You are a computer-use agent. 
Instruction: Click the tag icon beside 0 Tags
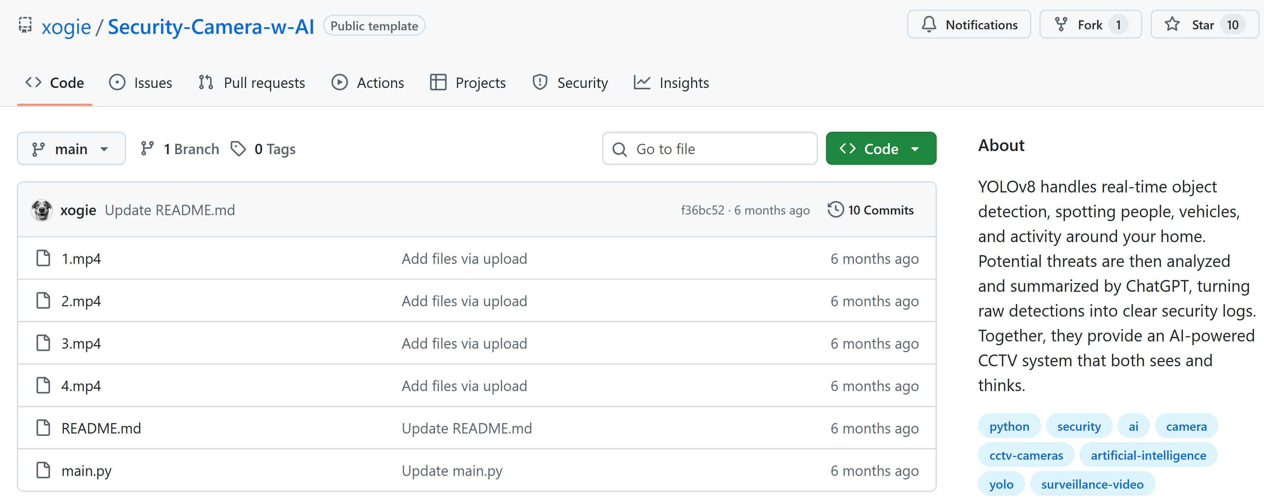coord(238,149)
